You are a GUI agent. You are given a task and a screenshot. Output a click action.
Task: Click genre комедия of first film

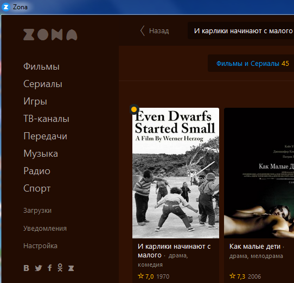(150, 264)
